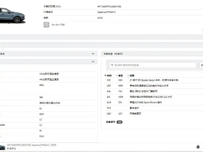Click bottom bar VIN Cayenne 2020 text
Image resolution: width=203 pixels, height=152 pixels.
coord(31,145)
